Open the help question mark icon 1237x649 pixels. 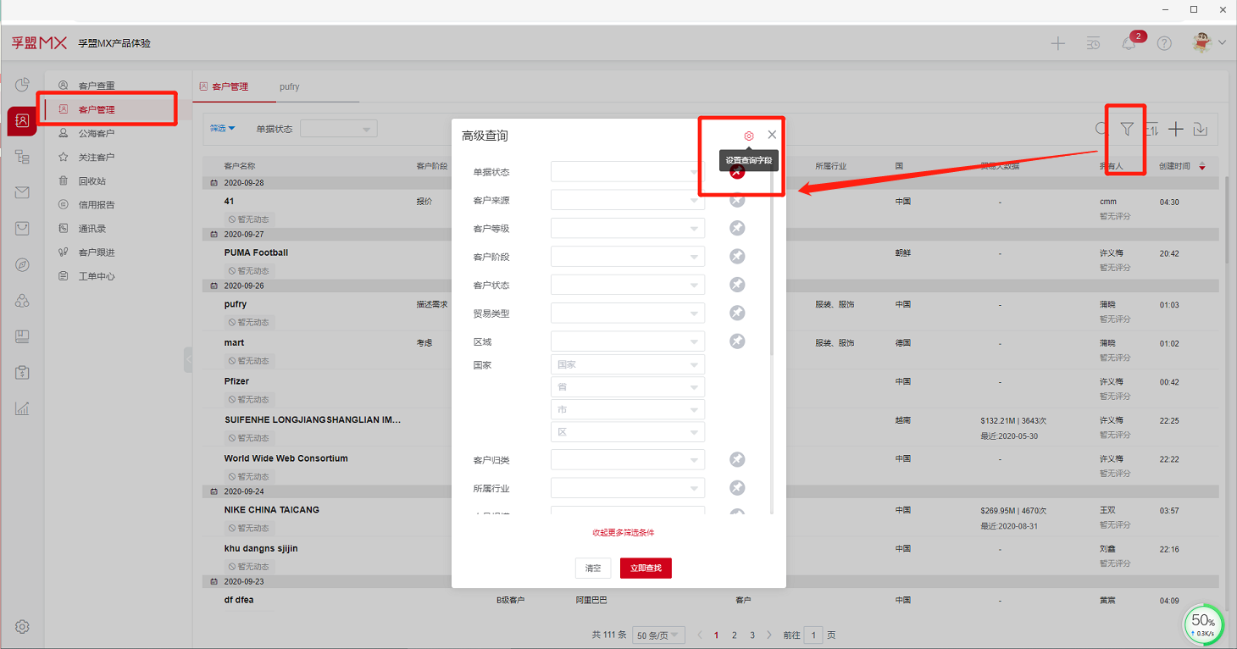tap(1164, 43)
